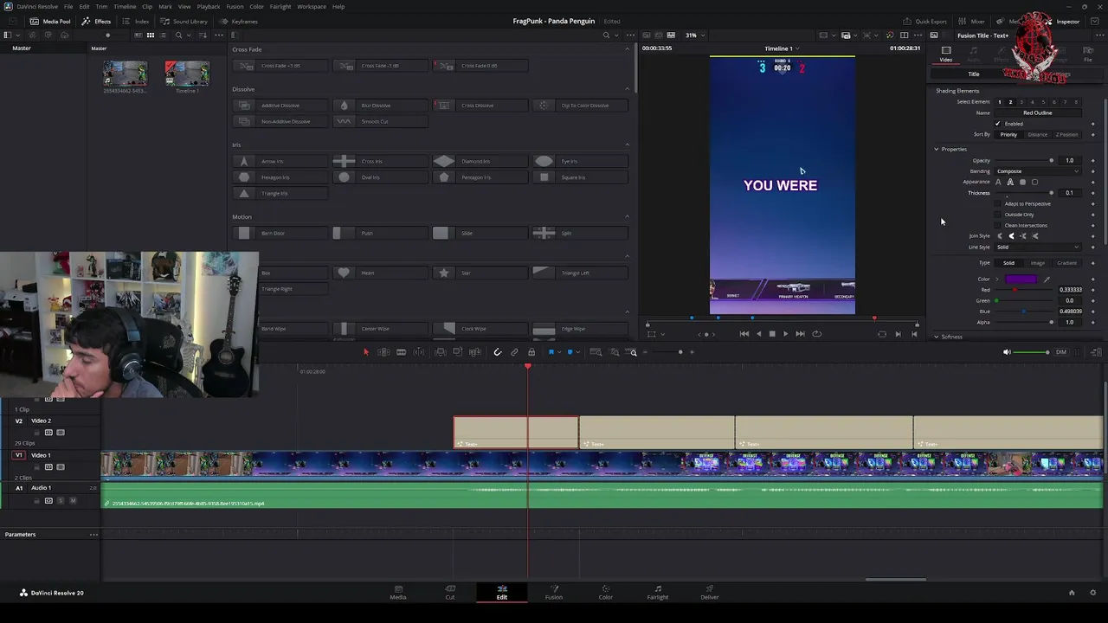Expand the Softness section
Viewport: 1108px width, 623px height.
pos(936,337)
